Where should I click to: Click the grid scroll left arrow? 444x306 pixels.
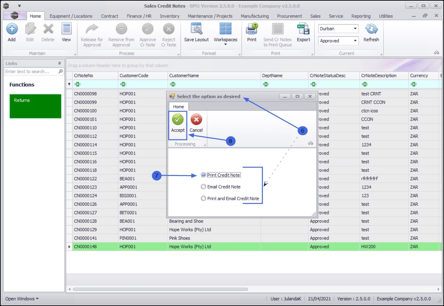coord(69,289)
